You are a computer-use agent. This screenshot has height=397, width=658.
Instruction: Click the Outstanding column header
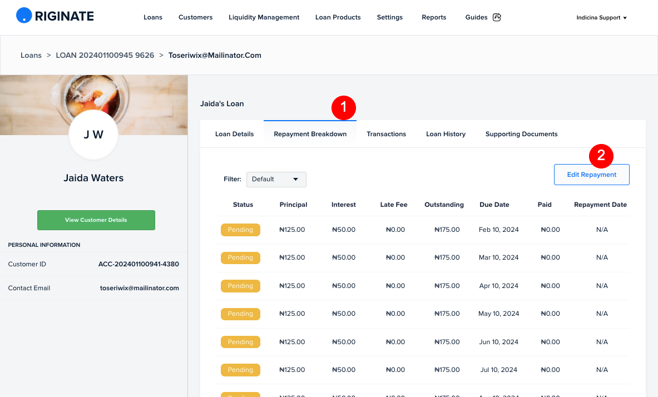(444, 205)
